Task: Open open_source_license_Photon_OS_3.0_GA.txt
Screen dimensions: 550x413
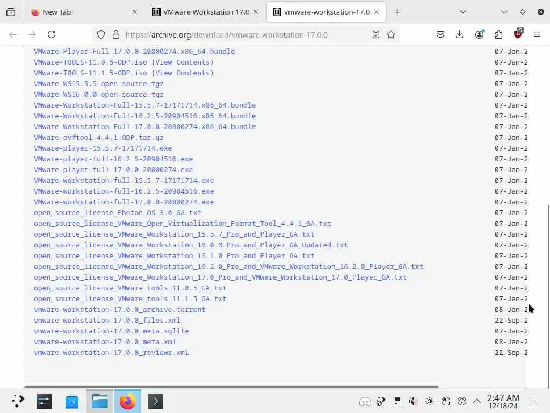Action: coord(118,213)
